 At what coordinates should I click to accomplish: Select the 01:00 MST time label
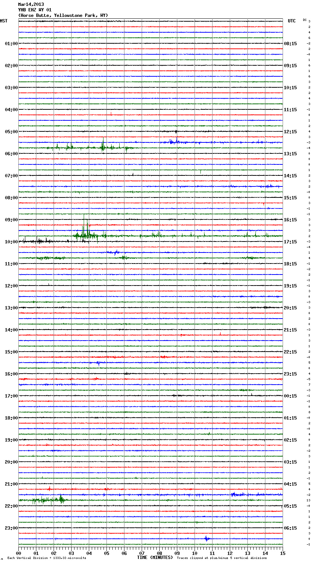pyautogui.click(x=11, y=44)
